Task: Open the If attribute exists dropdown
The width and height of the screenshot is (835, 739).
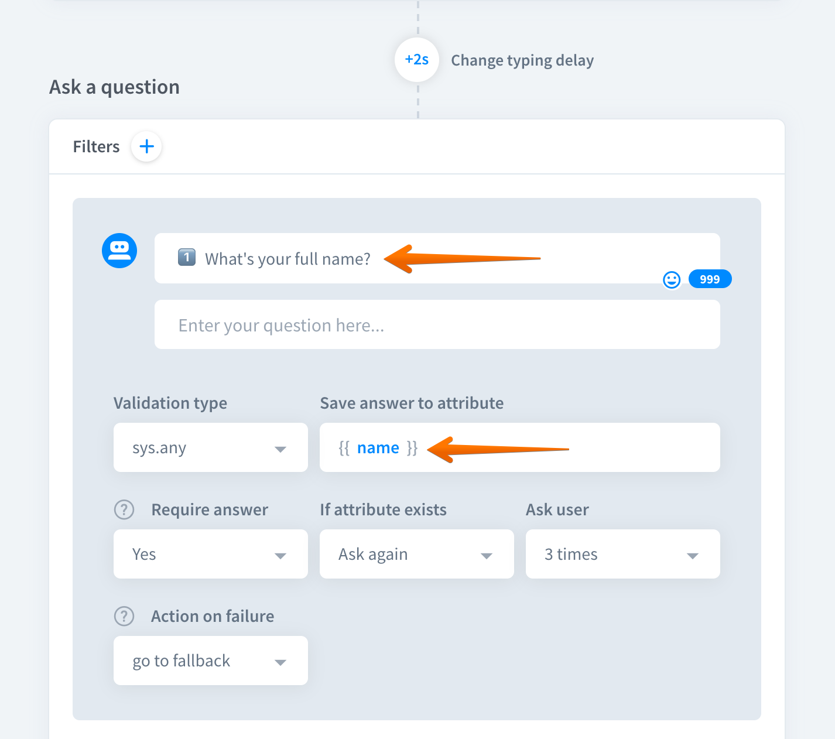Action: point(416,555)
